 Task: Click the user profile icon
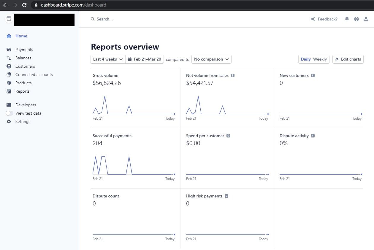[x=366, y=19]
